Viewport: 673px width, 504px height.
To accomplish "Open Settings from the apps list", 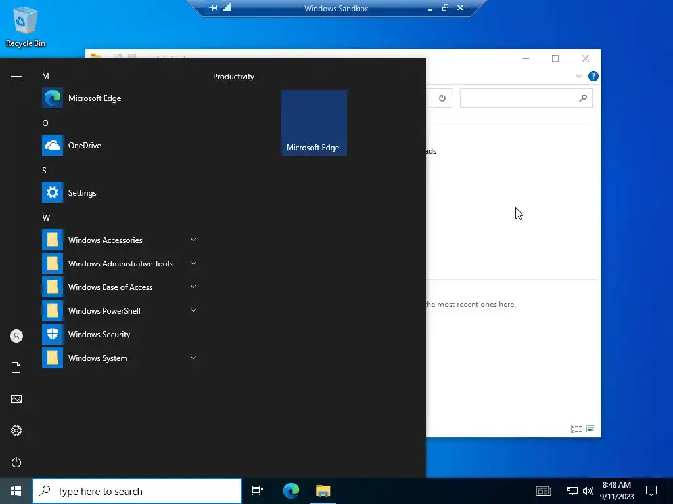I will pyautogui.click(x=120, y=193).
